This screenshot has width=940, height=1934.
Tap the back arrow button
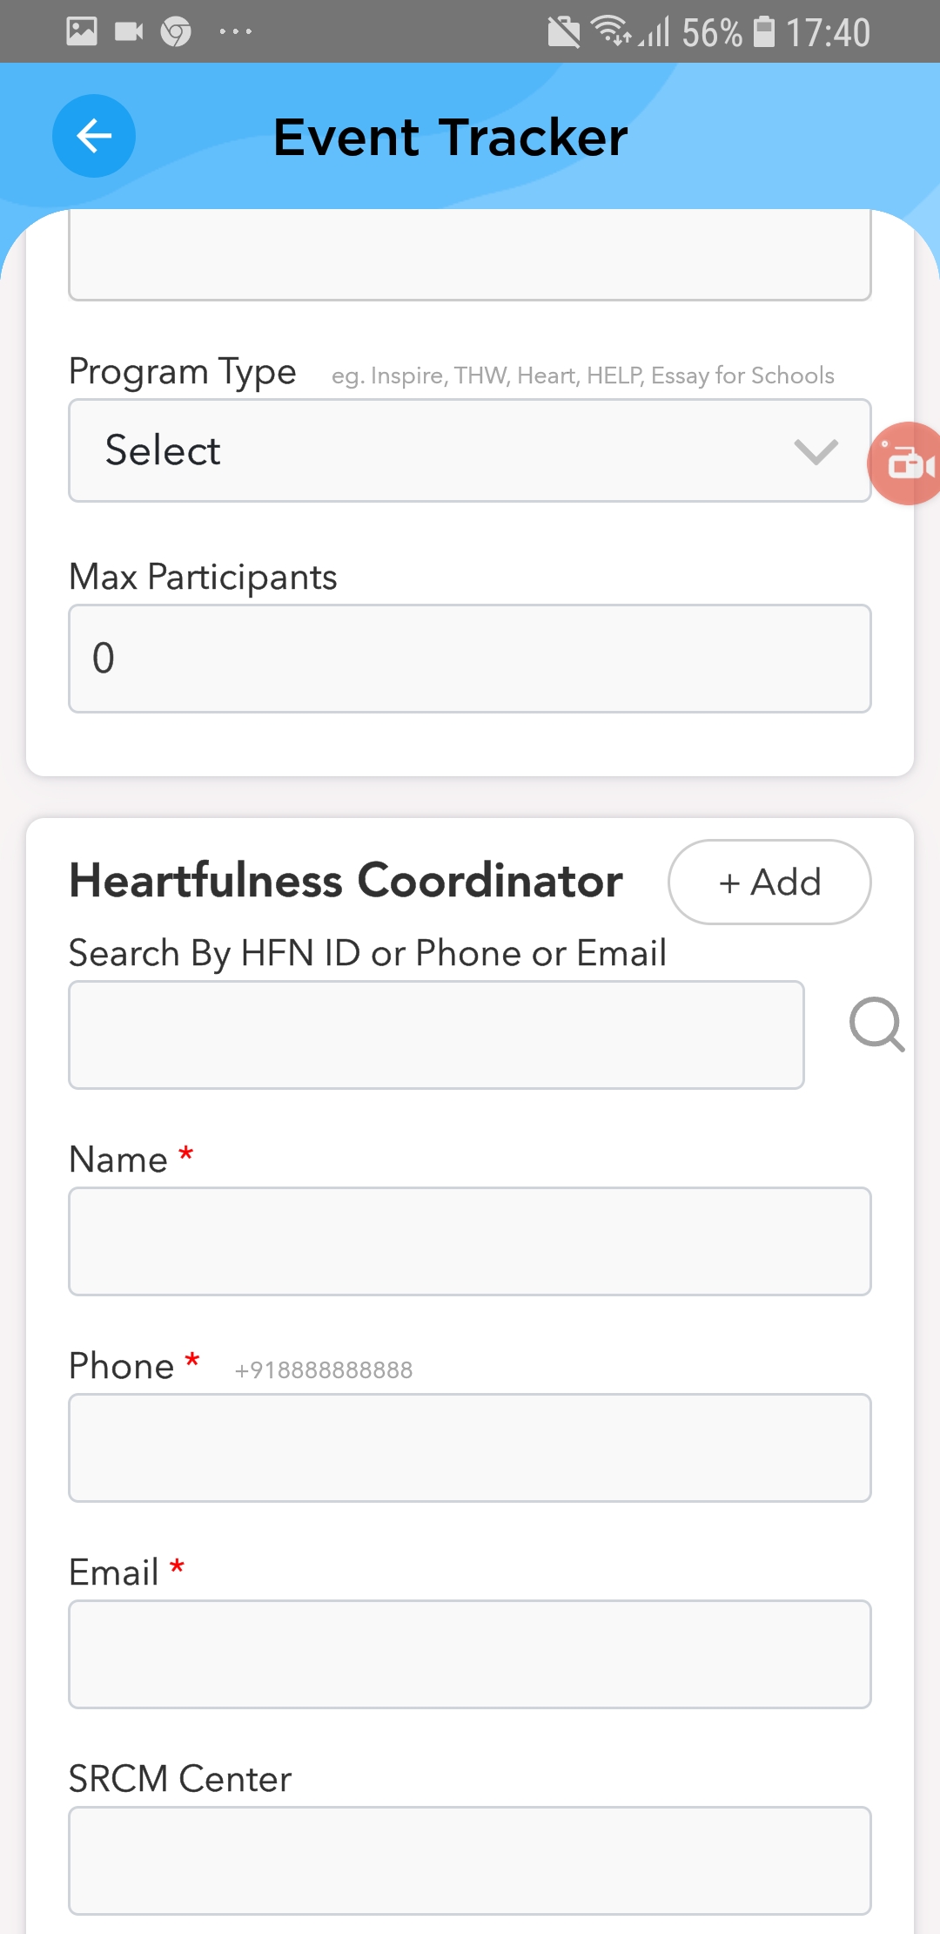tap(94, 136)
